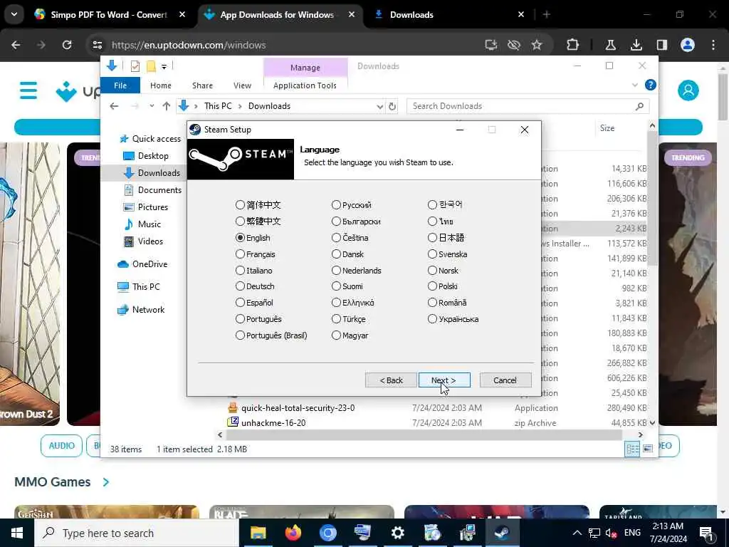The height and width of the screenshot is (547, 729).
Task: Click the Properties quick access icon
Action: tap(135, 66)
